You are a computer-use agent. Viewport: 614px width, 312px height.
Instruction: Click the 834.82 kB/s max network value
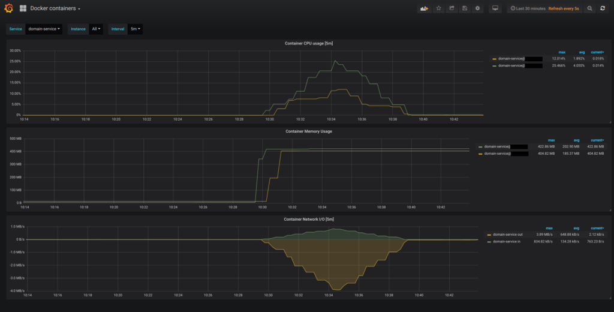[x=543, y=241]
